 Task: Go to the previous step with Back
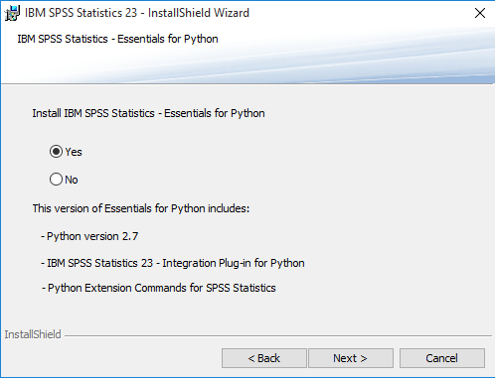click(x=264, y=358)
